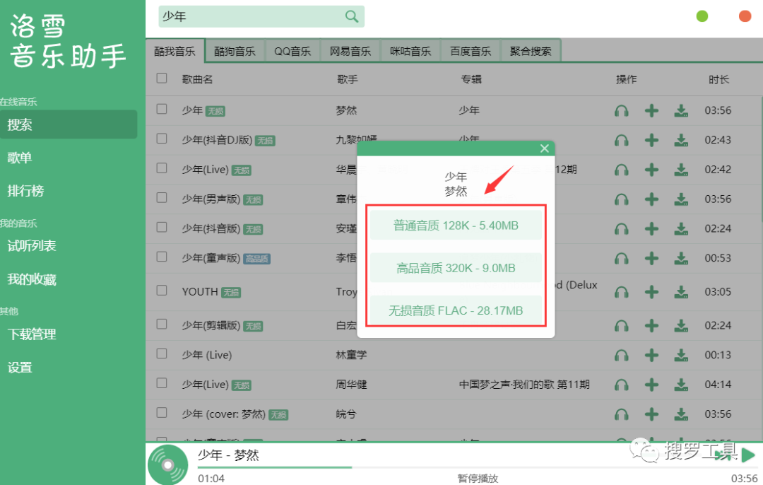Screen dimensions: 763x485
Task: Select the YOUTH row checkbox
Action: (x=162, y=291)
